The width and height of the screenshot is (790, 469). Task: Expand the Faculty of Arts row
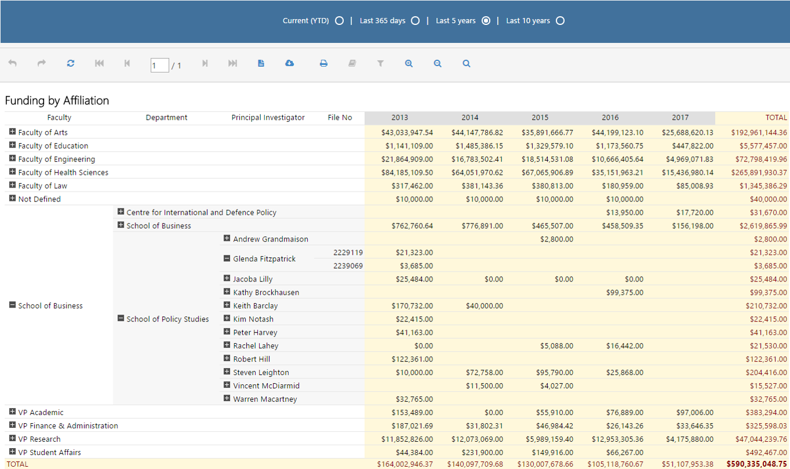coord(12,132)
